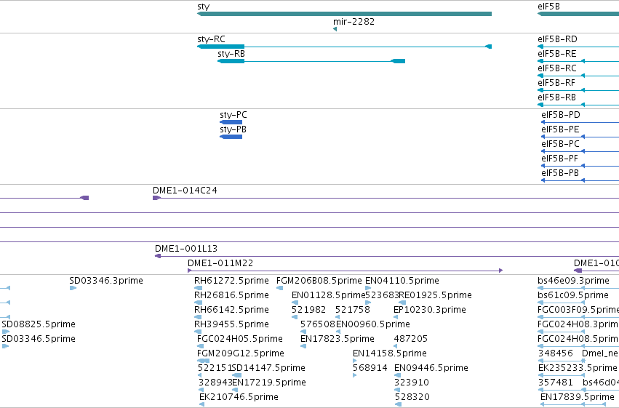Click the eIF5B-RF transcript label
The height and width of the screenshot is (408, 619).
point(556,83)
